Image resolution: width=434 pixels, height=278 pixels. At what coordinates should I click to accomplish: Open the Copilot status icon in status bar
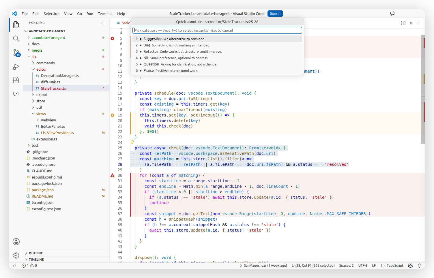coord(410,266)
